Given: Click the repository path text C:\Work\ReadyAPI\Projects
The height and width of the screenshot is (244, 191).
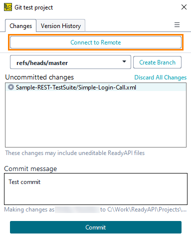Looking at the screenshot, I should coord(147,209).
